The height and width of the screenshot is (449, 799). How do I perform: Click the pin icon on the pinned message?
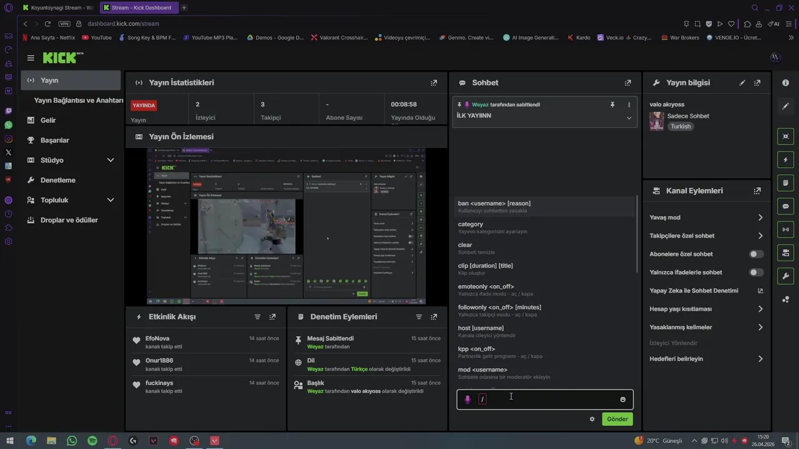click(612, 105)
